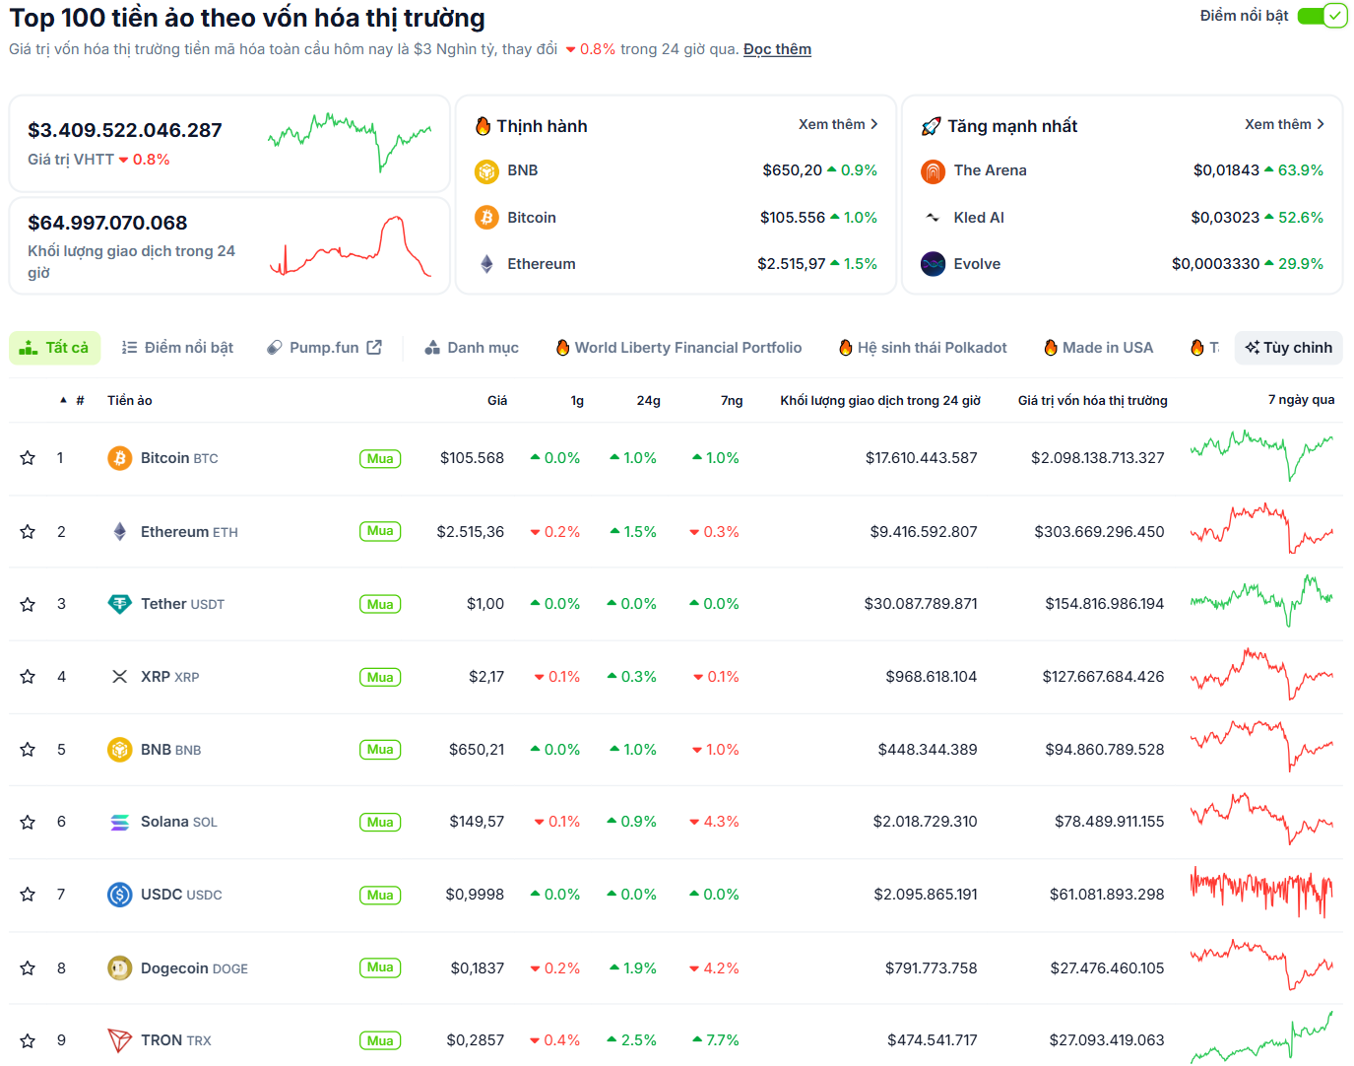This screenshot has height=1066, width=1354.
Task: Click the external link icon next to Pump.fun
Action: point(374,348)
